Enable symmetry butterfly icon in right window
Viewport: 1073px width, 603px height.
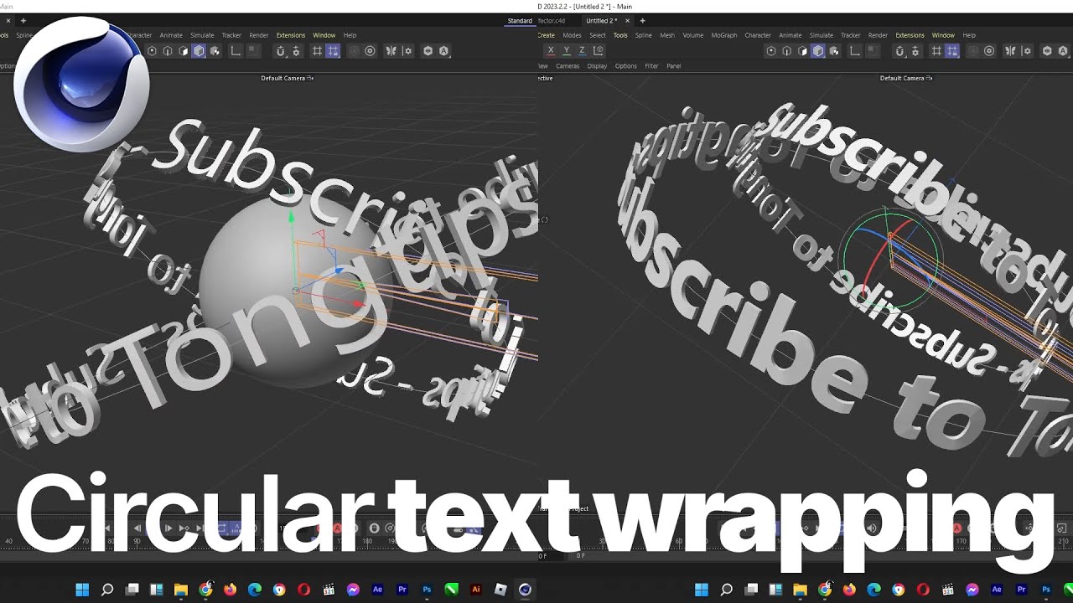pos(1010,51)
